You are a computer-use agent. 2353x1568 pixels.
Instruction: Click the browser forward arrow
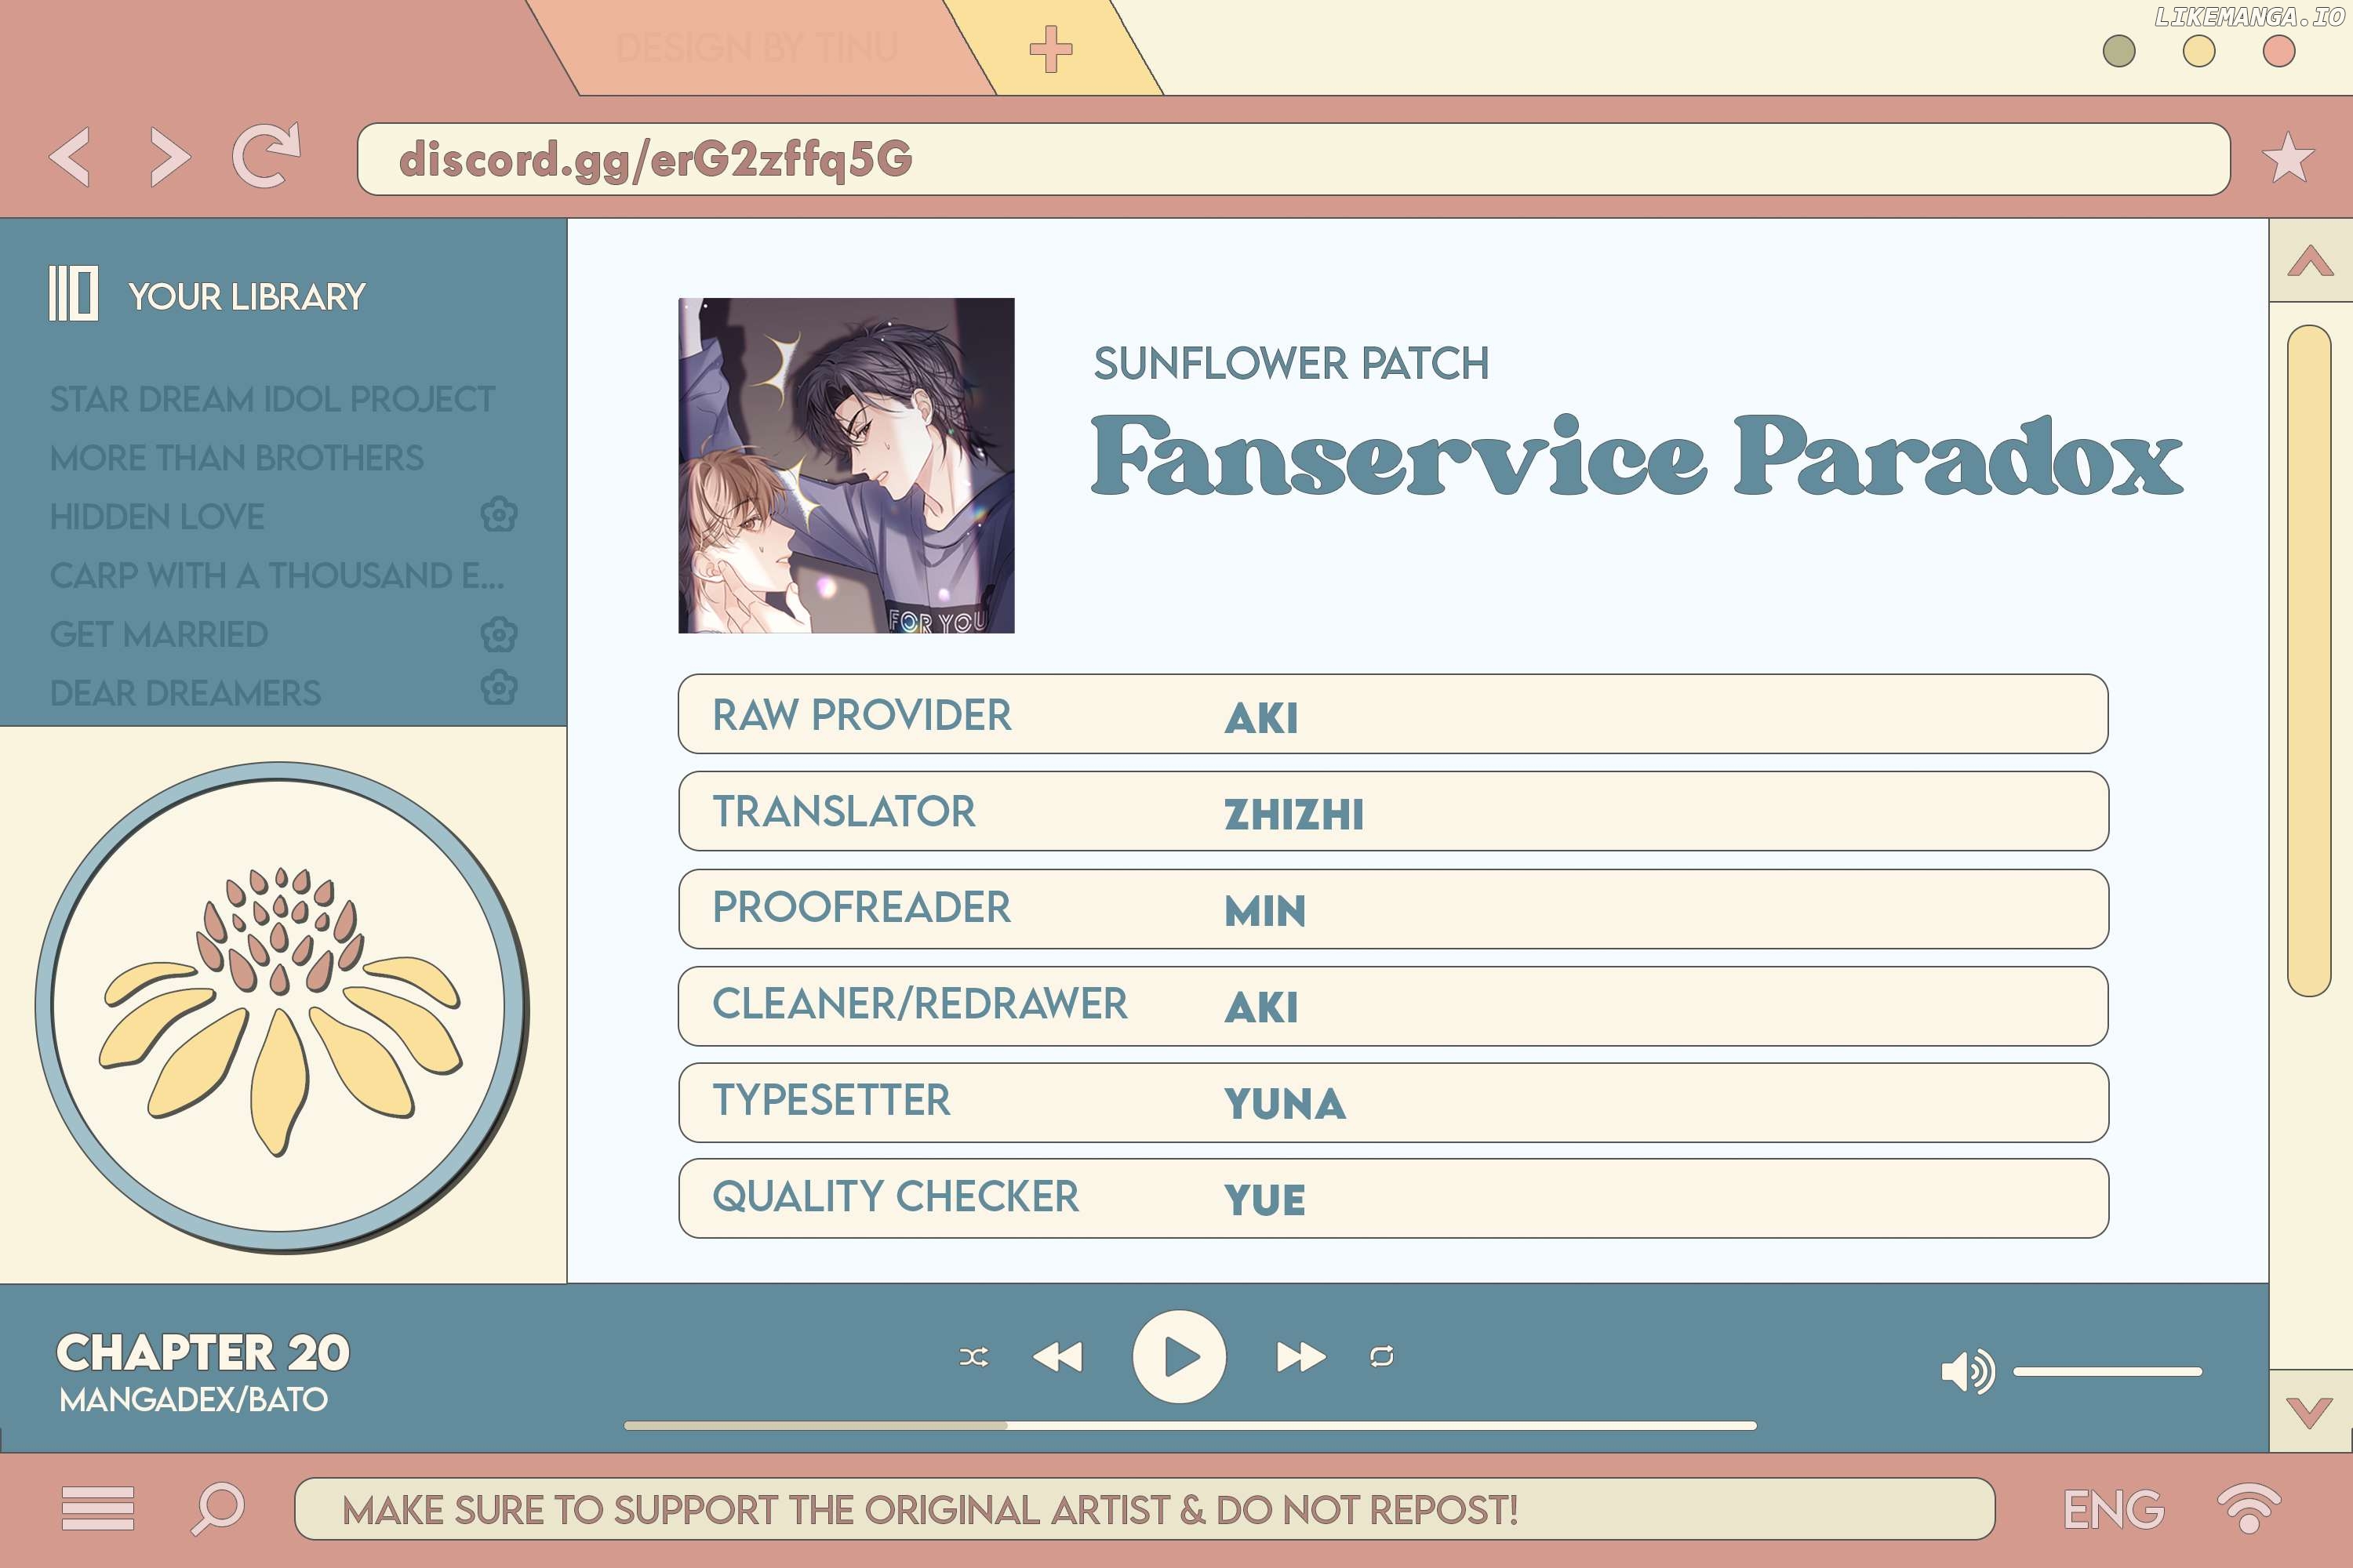(x=169, y=157)
